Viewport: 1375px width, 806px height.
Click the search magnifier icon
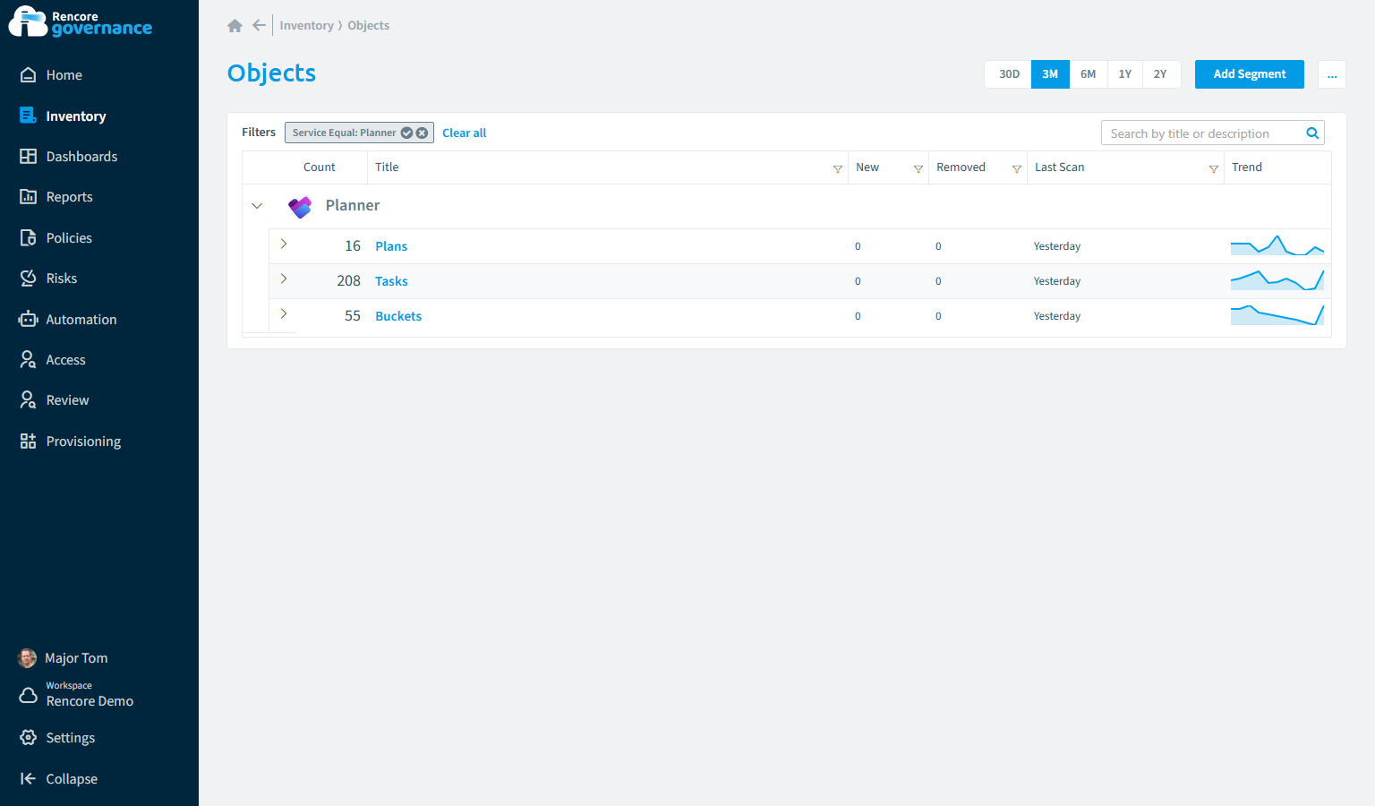[x=1312, y=133]
